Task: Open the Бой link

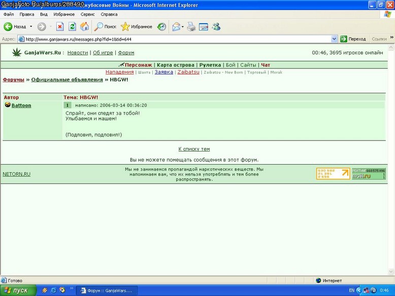Action: (x=231, y=65)
